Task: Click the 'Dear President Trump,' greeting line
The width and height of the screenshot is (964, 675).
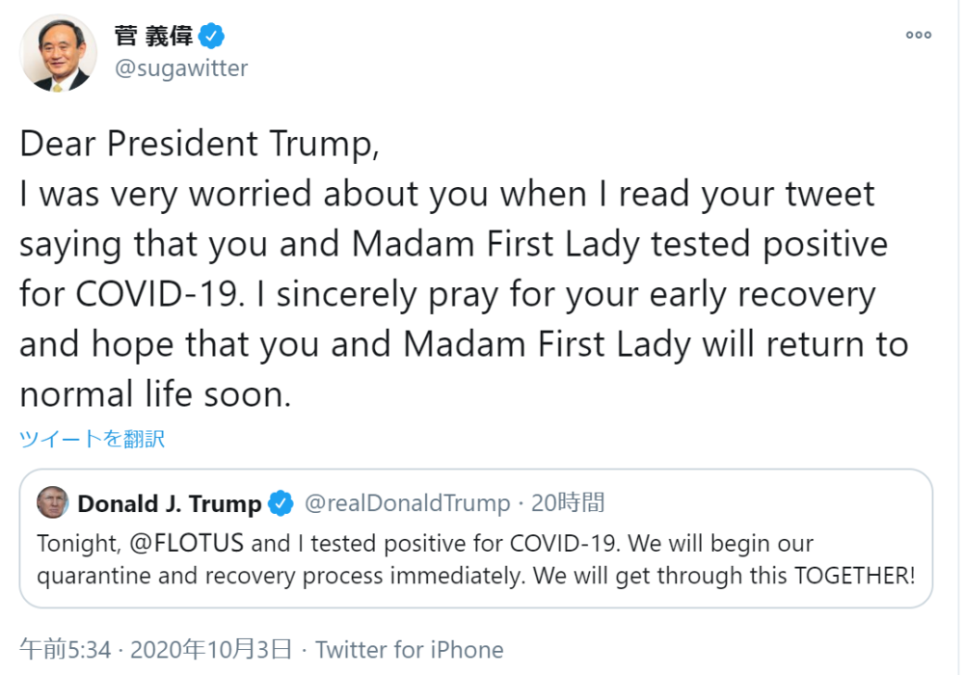Action: click(200, 145)
